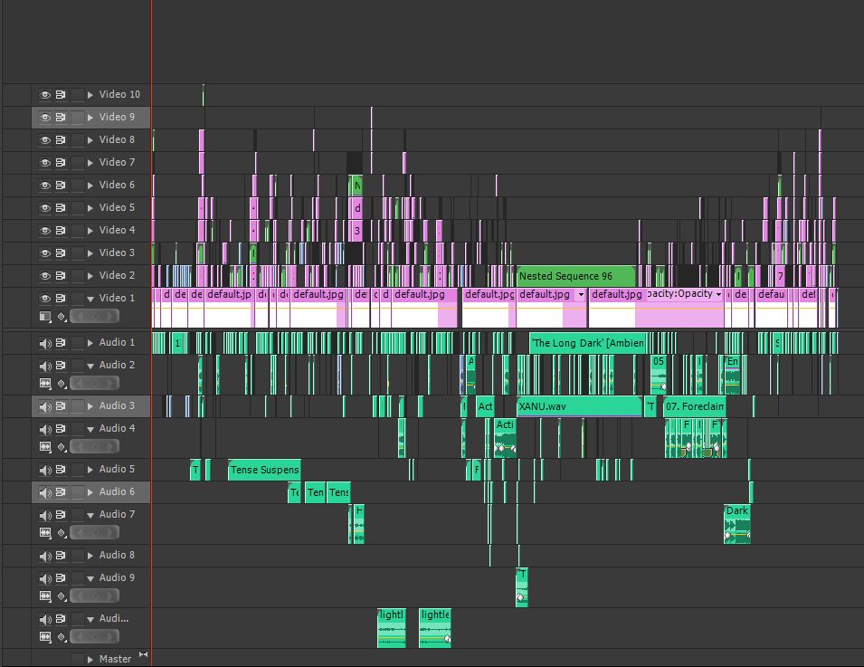Expand the Audio 8 track
This screenshot has width=864, height=667.
click(90, 556)
